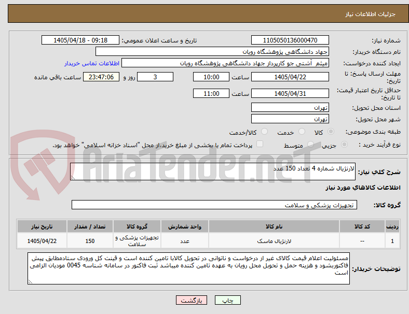The width and height of the screenshot is (409, 314).
Task: Click the quantity cell 150
Action: (x=90, y=241)
